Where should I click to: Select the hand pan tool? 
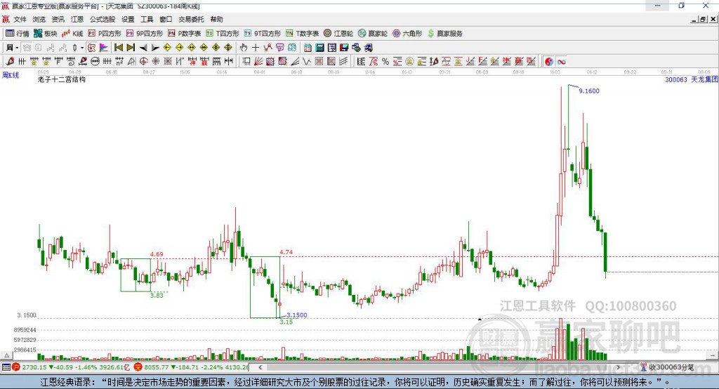pyautogui.click(x=244, y=48)
